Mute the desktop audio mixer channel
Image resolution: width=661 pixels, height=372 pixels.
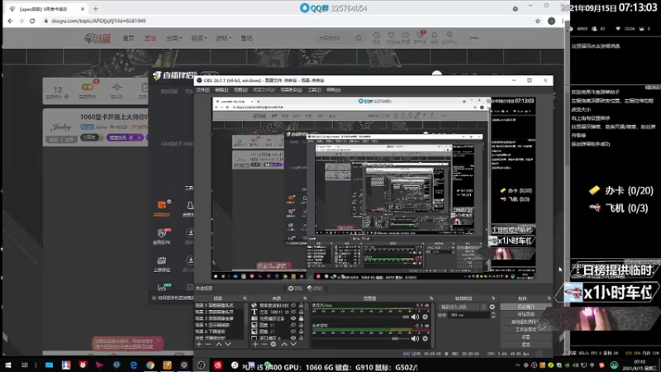[416, 338]
